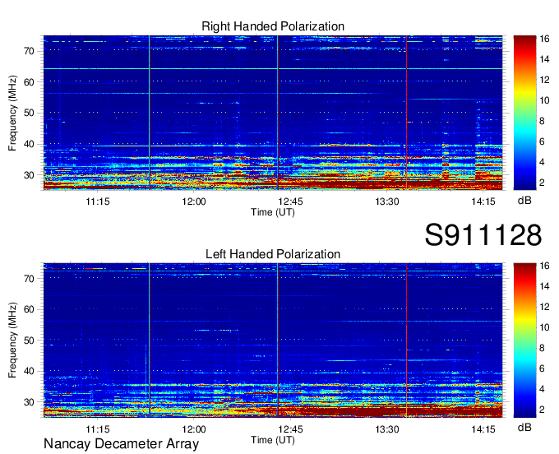The width and height of the screenshot is (559, 454).
Task: Click the 'Nancay Decameter Array' caption
Action: [121, 444]
